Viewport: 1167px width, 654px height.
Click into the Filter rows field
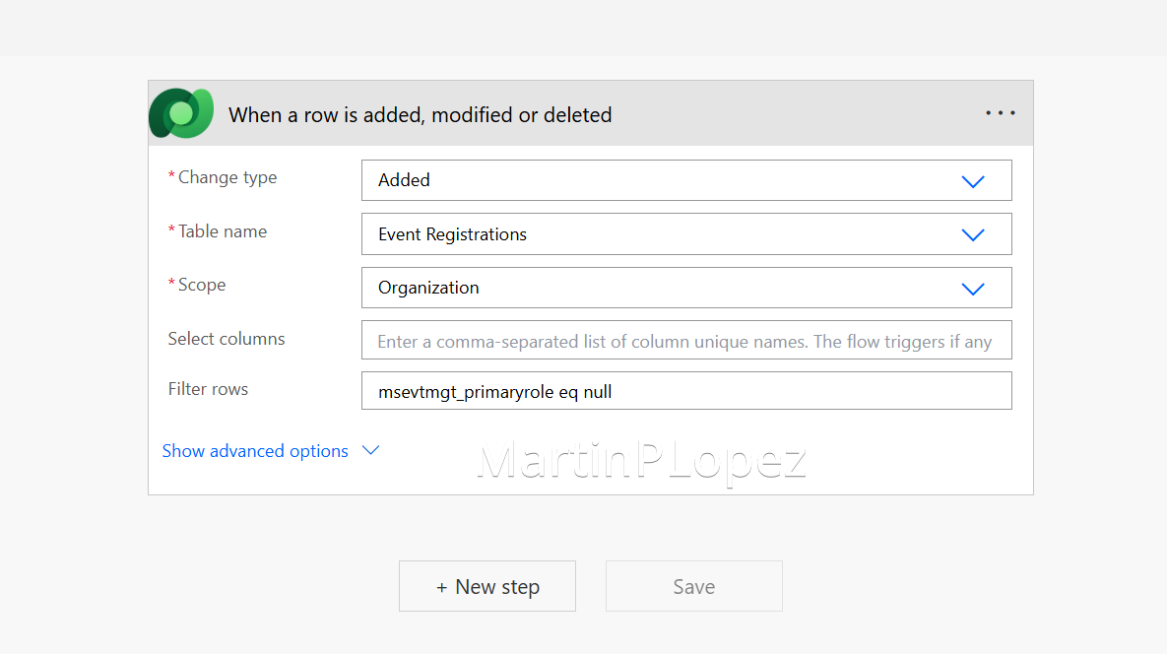[x=685, y=391]
